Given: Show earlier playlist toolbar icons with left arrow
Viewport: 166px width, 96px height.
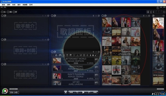Looking at the screenshot, I should pyautogui.click(x=53, y=55).
